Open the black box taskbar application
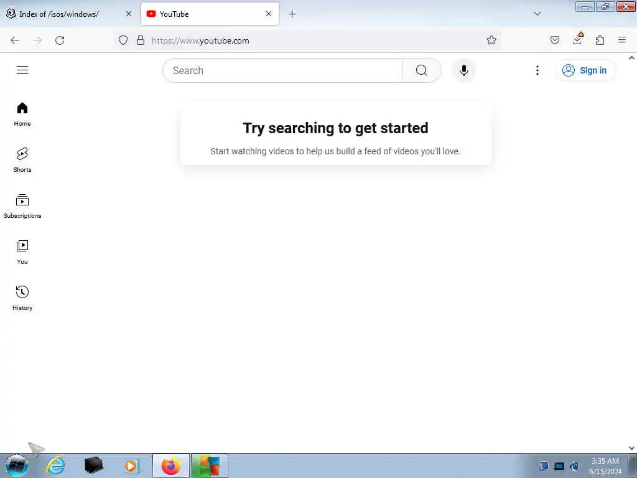Screen dimensions: 637x478 (x=94, y=466)
